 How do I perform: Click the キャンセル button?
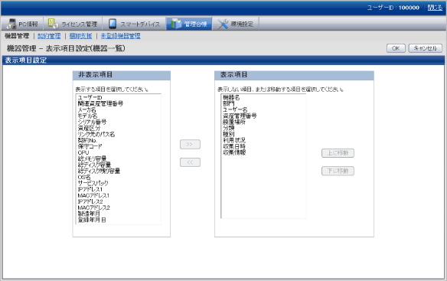point(426,48)
